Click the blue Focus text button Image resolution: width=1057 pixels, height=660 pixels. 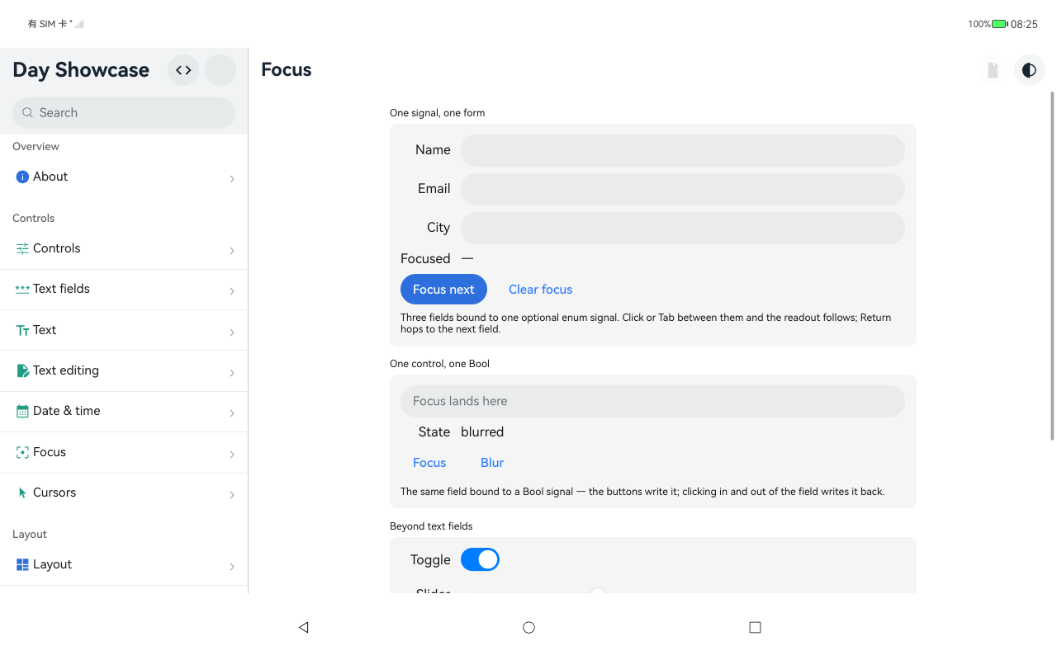pos(429,463)
